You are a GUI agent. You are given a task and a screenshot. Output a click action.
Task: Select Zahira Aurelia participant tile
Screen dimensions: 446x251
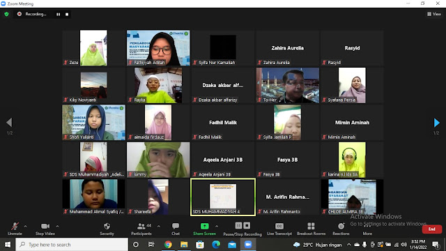point(287,48)
